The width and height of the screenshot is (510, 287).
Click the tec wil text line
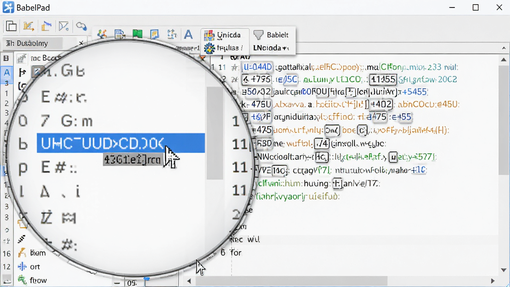click(245, 240)
